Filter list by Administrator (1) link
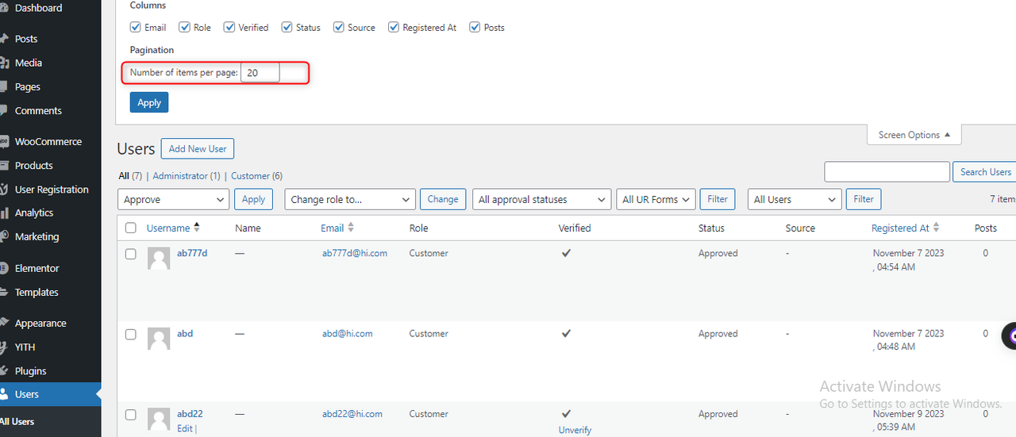Image resolution: width=1016 pixels, height=437 pixels. click(x=187, y=176)
